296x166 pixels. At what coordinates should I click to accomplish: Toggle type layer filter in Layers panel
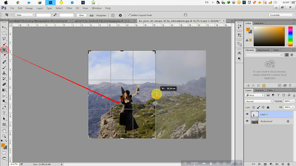point(278,95)
